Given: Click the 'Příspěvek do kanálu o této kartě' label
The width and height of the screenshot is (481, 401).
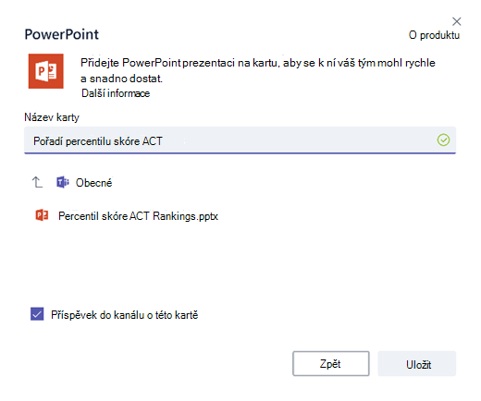Looking at the screenshot, I should pos(124,315).
